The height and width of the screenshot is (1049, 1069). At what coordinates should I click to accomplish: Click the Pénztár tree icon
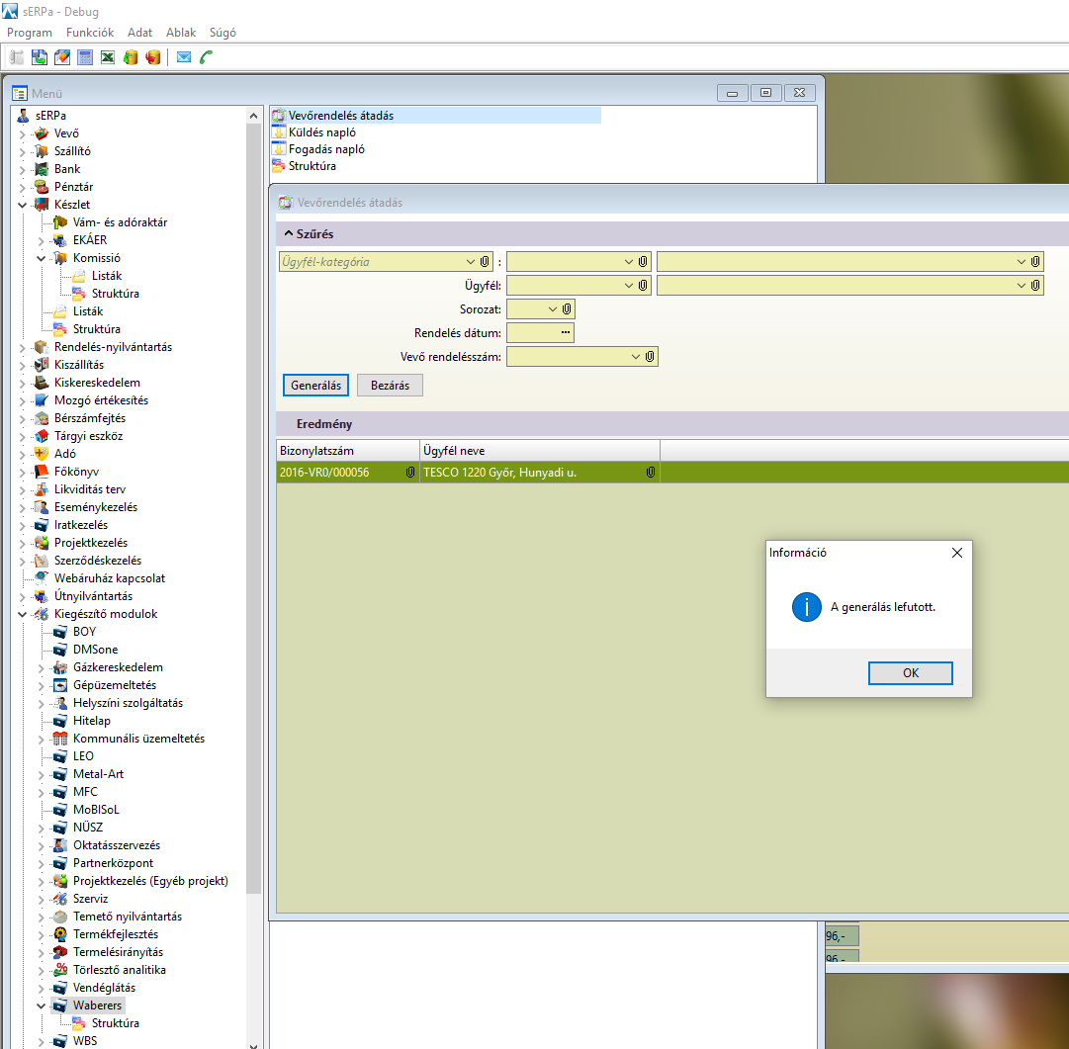[42, 187]
